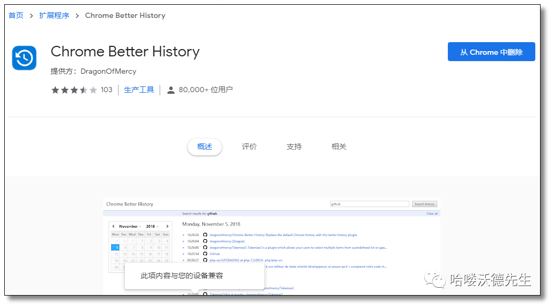Open the php-src/UPGRADING history entry

pos(246,260)
